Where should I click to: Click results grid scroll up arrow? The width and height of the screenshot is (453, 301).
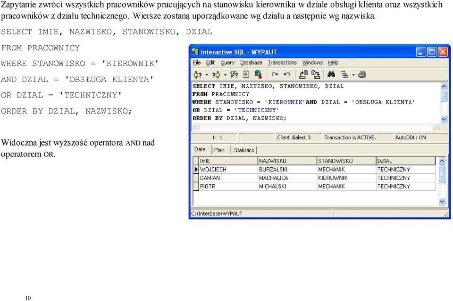(442, 161)
